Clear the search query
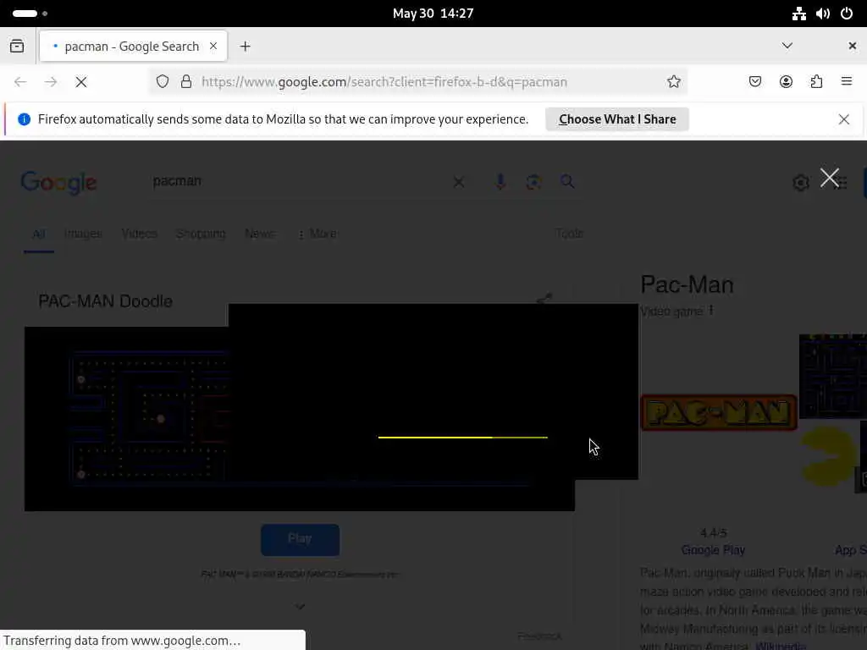 point(459,182)
